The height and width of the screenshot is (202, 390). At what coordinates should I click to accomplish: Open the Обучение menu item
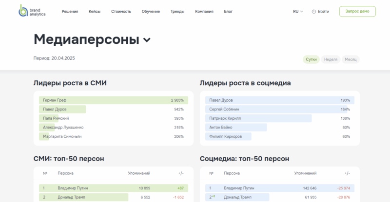(151, 11)
